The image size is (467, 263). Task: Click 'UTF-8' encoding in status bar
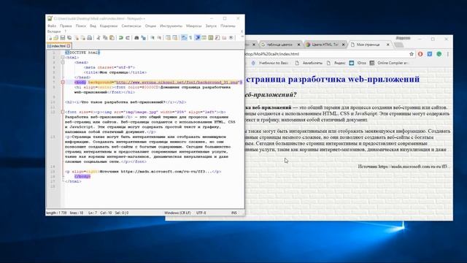coord(201,213)
